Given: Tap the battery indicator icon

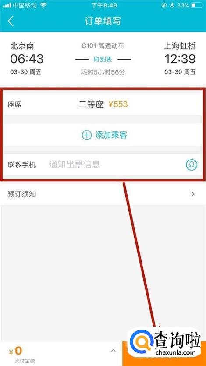Looking at the screenshot, I should pyautogui.click(x=197, y=5).
